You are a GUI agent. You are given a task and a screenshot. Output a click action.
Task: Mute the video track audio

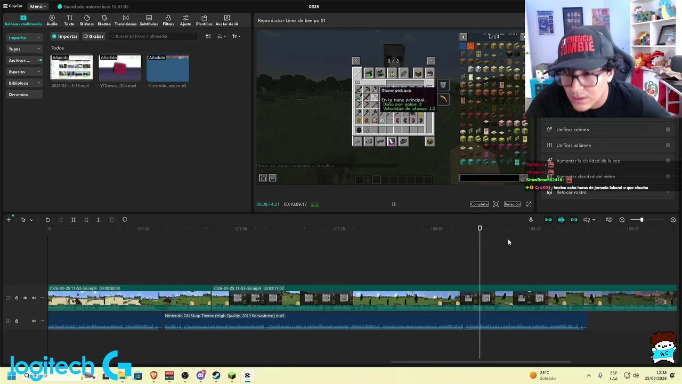point(34,298)
